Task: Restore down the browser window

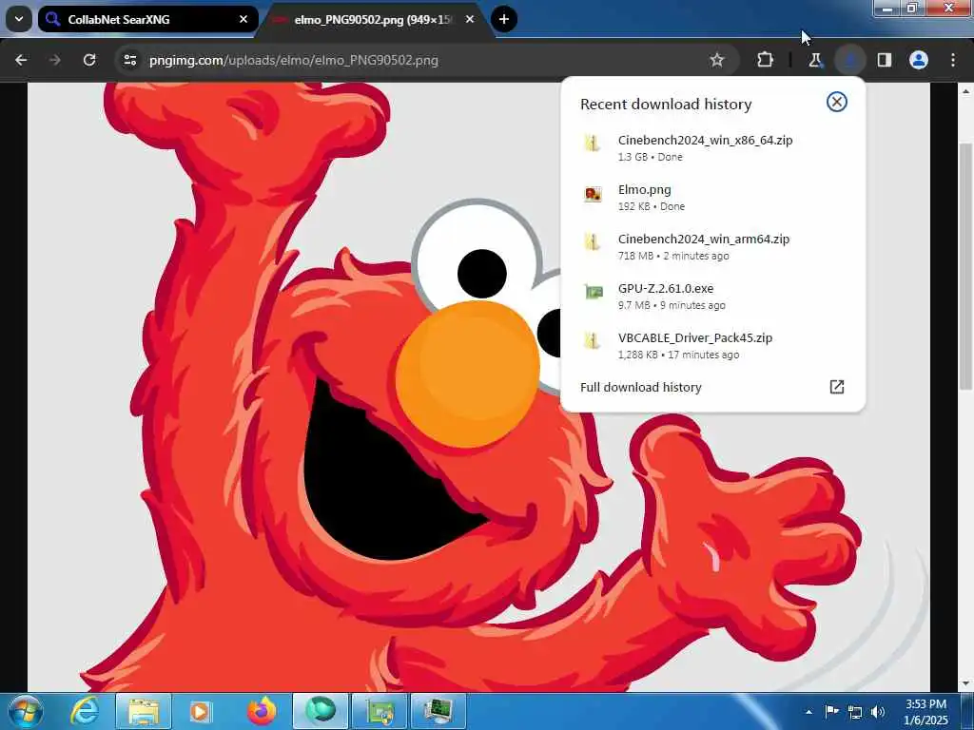Action: click(912, 9)
